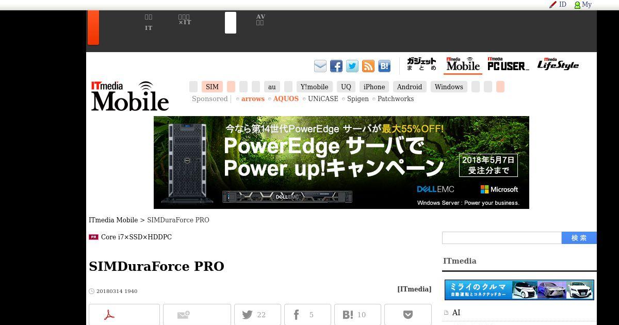Open the PR Core i7×SSD×HDDPC link
Screen dimensions: 619x325
[x=136, y=237]
